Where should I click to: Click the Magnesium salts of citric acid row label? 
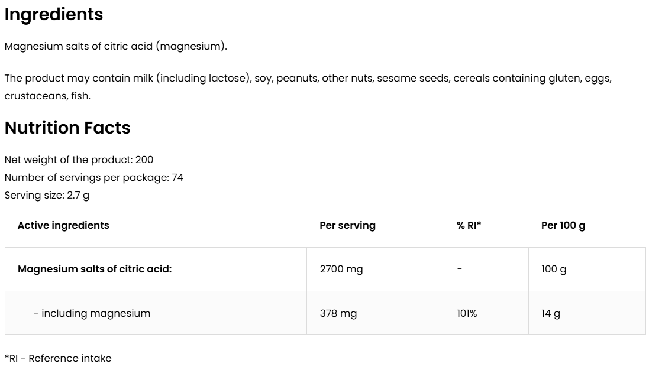[x=95, y=269]
